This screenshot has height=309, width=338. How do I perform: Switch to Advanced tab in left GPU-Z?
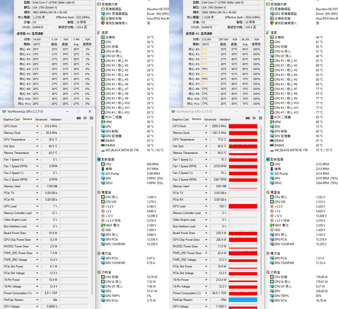(41, 119)
